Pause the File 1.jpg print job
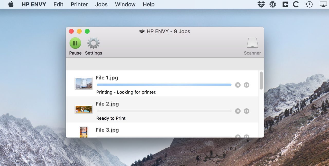 [246, 85]
